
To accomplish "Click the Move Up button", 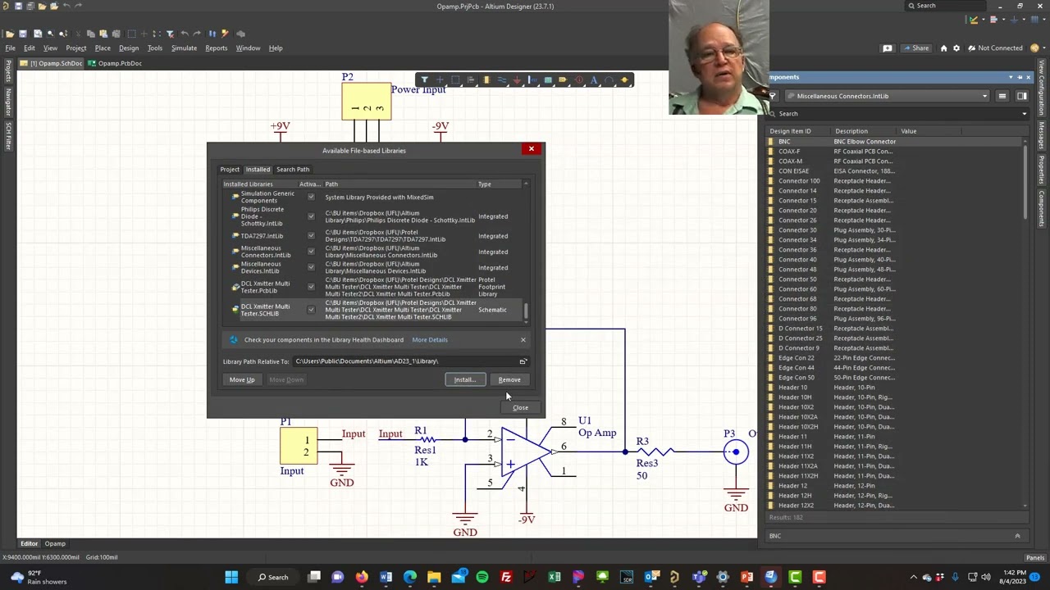I will (x=242, y=379).
